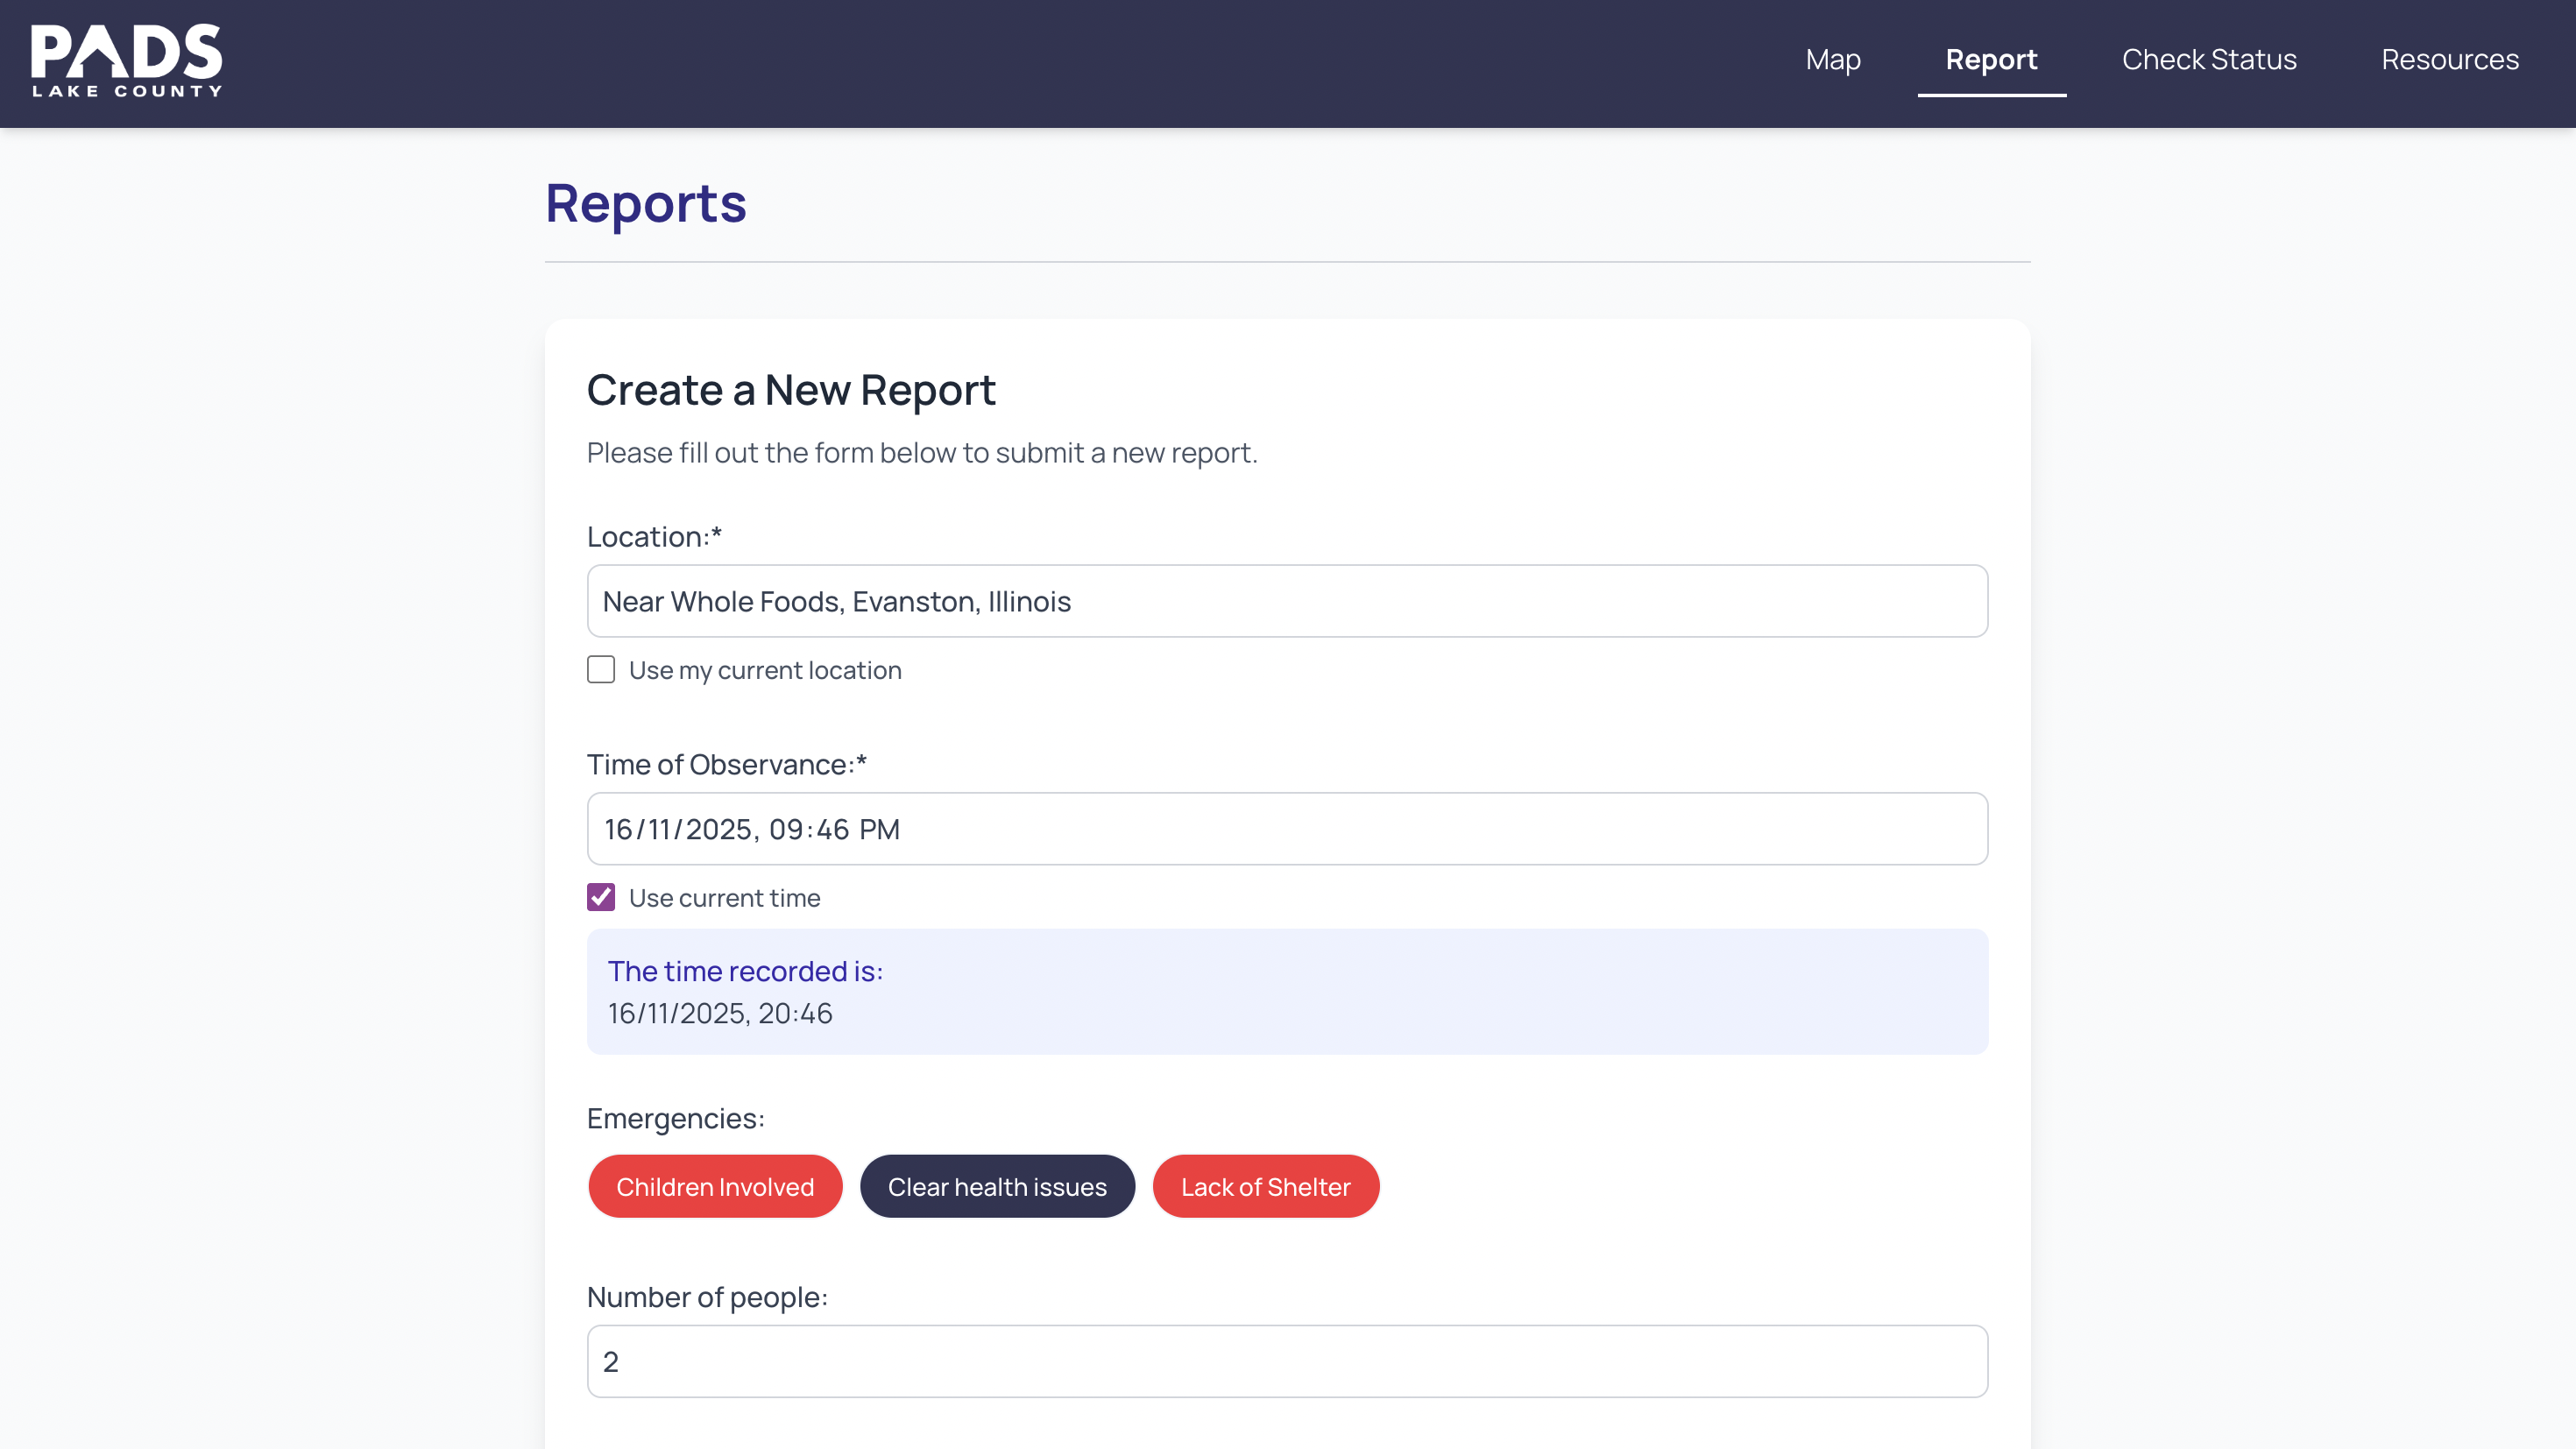Click the year in the observance date

(x=718, y=830)
